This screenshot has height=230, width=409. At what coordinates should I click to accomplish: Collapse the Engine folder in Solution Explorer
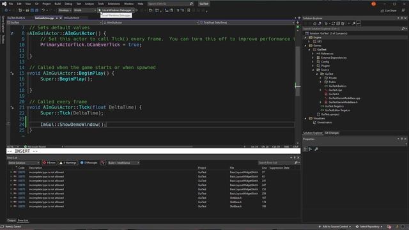(x=305, y=38)
